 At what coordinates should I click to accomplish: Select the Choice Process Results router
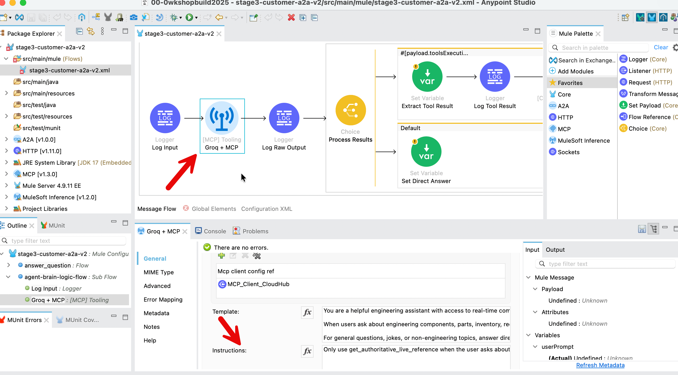pos(350,110)
